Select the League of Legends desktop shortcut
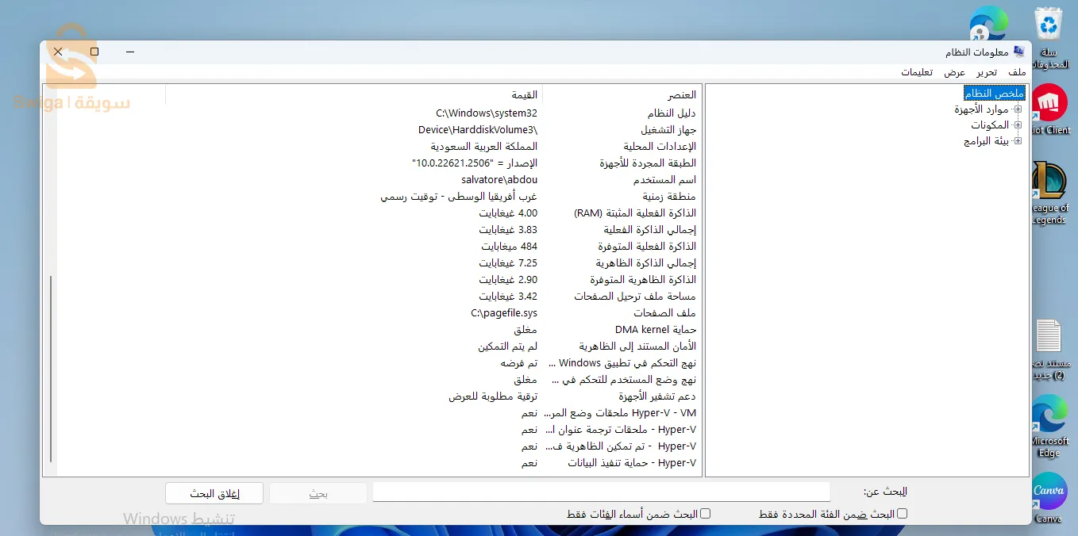The image size is (1078, 536). point(1049,182)
